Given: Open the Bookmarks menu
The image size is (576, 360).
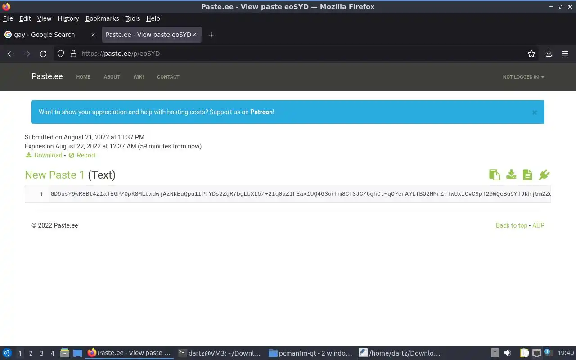Looking at the screenshot, I should pyautogui.click(x=102, y=18).
